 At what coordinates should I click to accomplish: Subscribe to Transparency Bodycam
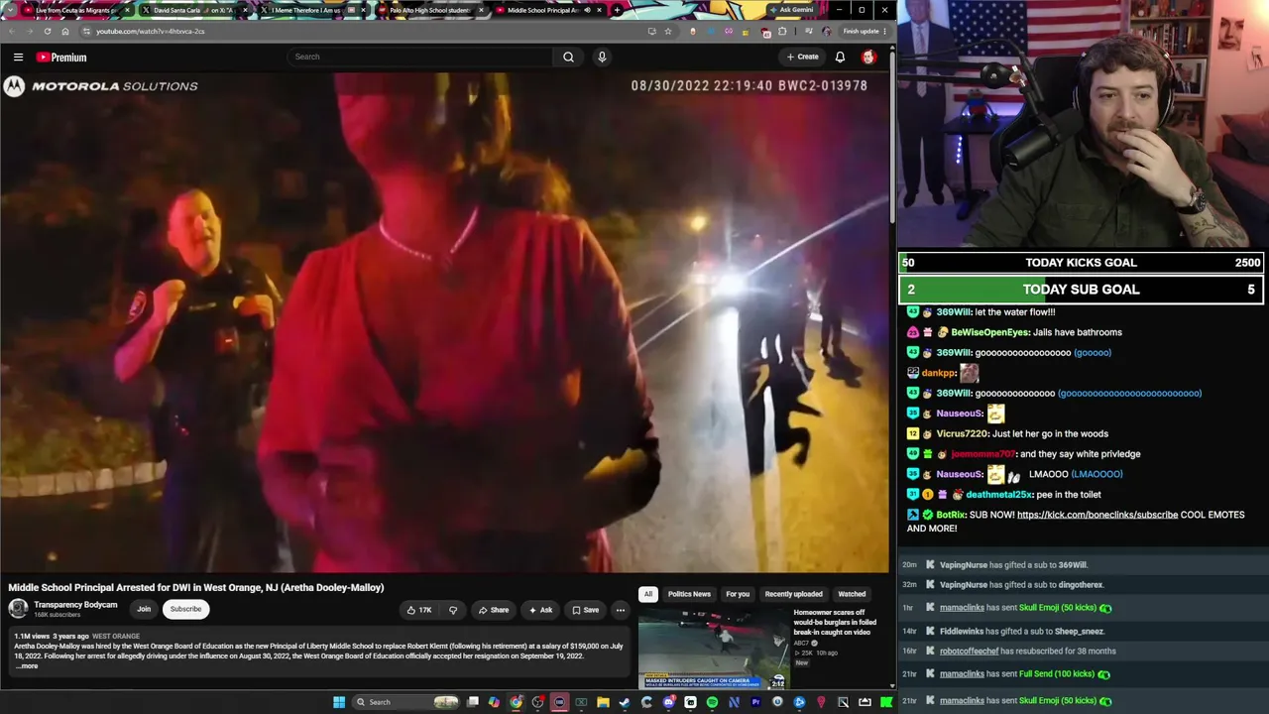pos(185,609)
